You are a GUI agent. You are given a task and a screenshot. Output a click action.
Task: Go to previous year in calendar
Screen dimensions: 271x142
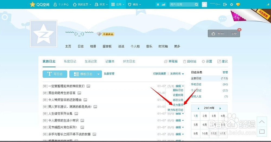198,108
